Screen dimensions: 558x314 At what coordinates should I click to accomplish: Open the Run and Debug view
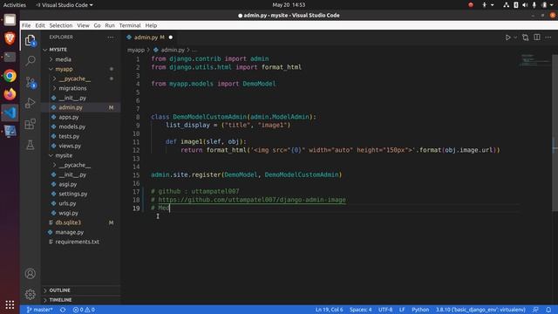pyautogui.click(x=31, y=103)
